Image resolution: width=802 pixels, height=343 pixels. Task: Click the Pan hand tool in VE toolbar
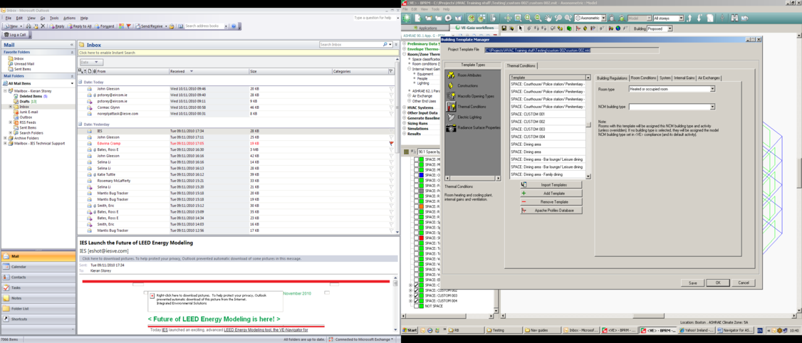[548, 19]
